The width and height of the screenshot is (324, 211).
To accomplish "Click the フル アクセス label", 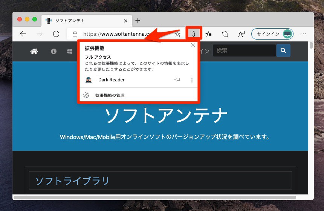I will coord(98,57).
